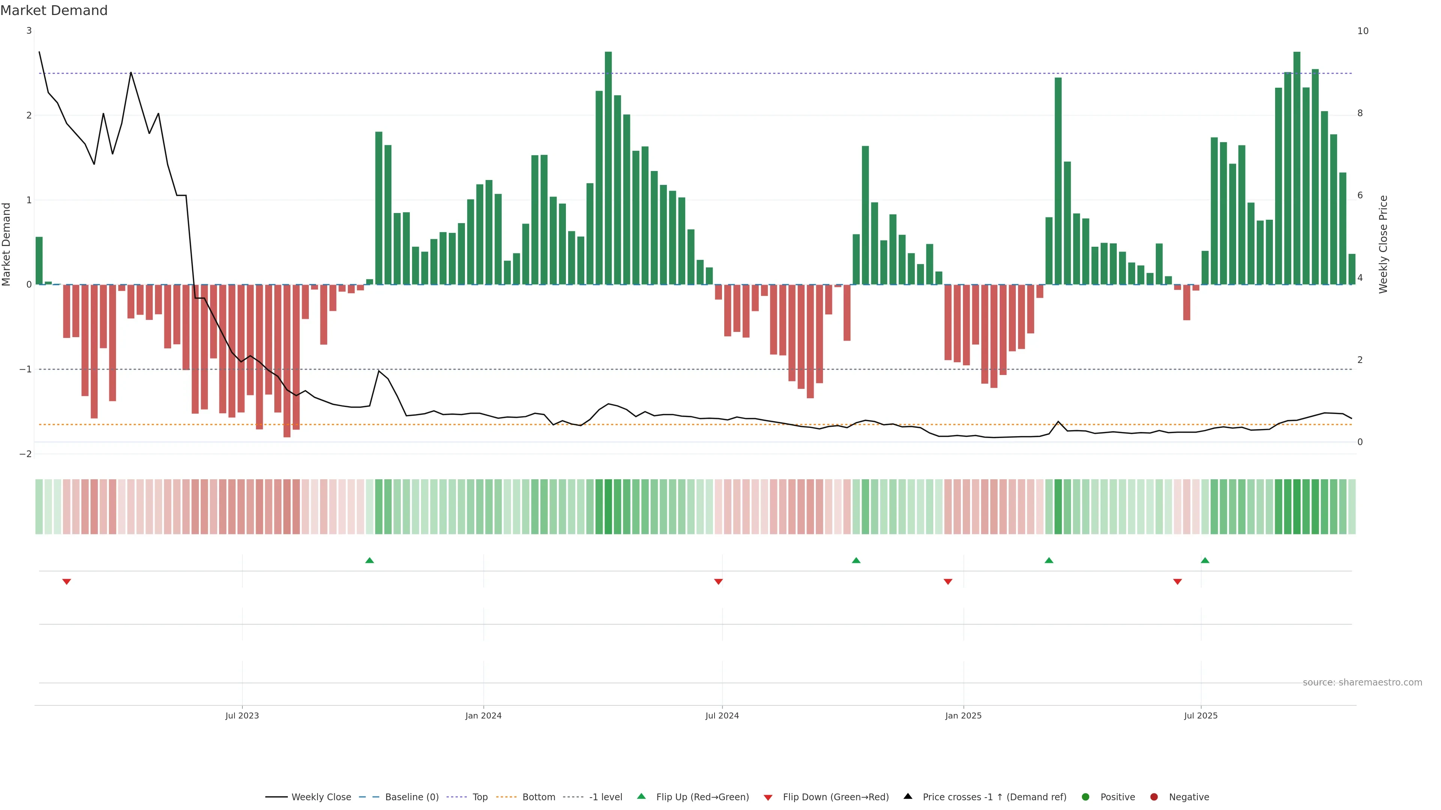The width and height of the screenshot is (1441, 810).
Task: Click the tallest green bar in April 2024
Action: pyautogui.click(x=608, y=168)
